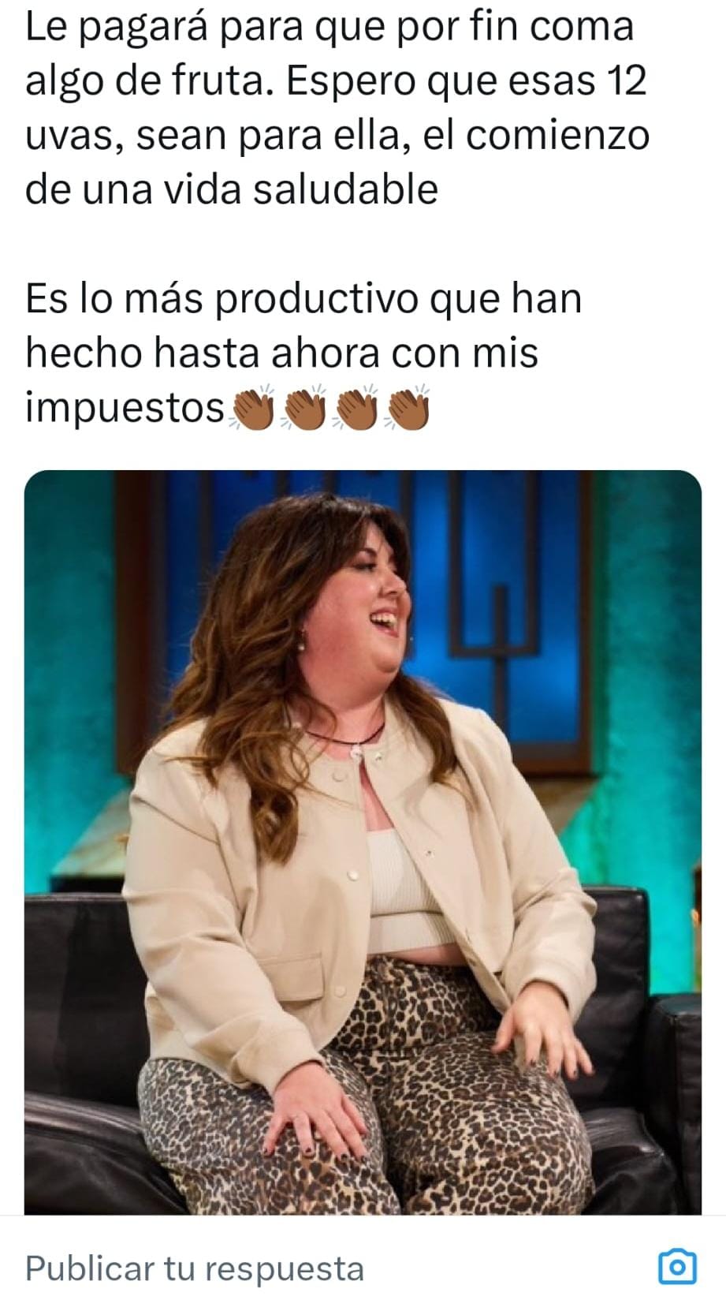Screen dimensions: 726x1300
Task: Tap the first clapping hands emoji
Action: tap(251, 409)
